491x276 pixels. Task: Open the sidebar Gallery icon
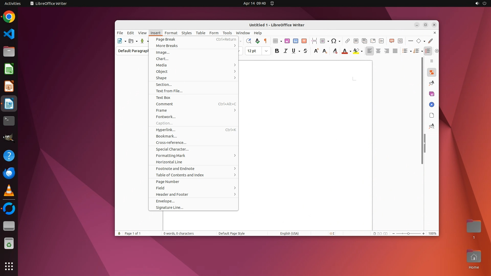pos(431,94)
